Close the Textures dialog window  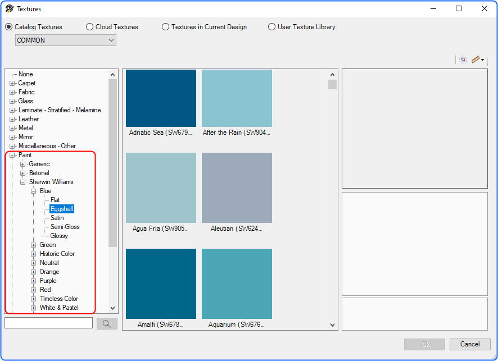point(485,8)
